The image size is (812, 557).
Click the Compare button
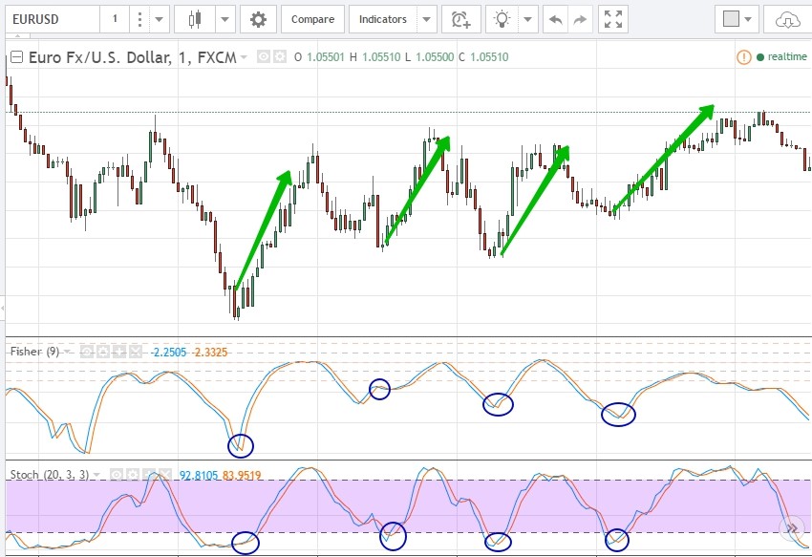[312, 20]
